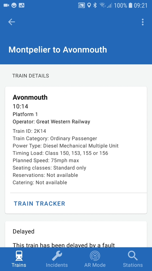Tap the location pin status icon

[x=89, y=5]
